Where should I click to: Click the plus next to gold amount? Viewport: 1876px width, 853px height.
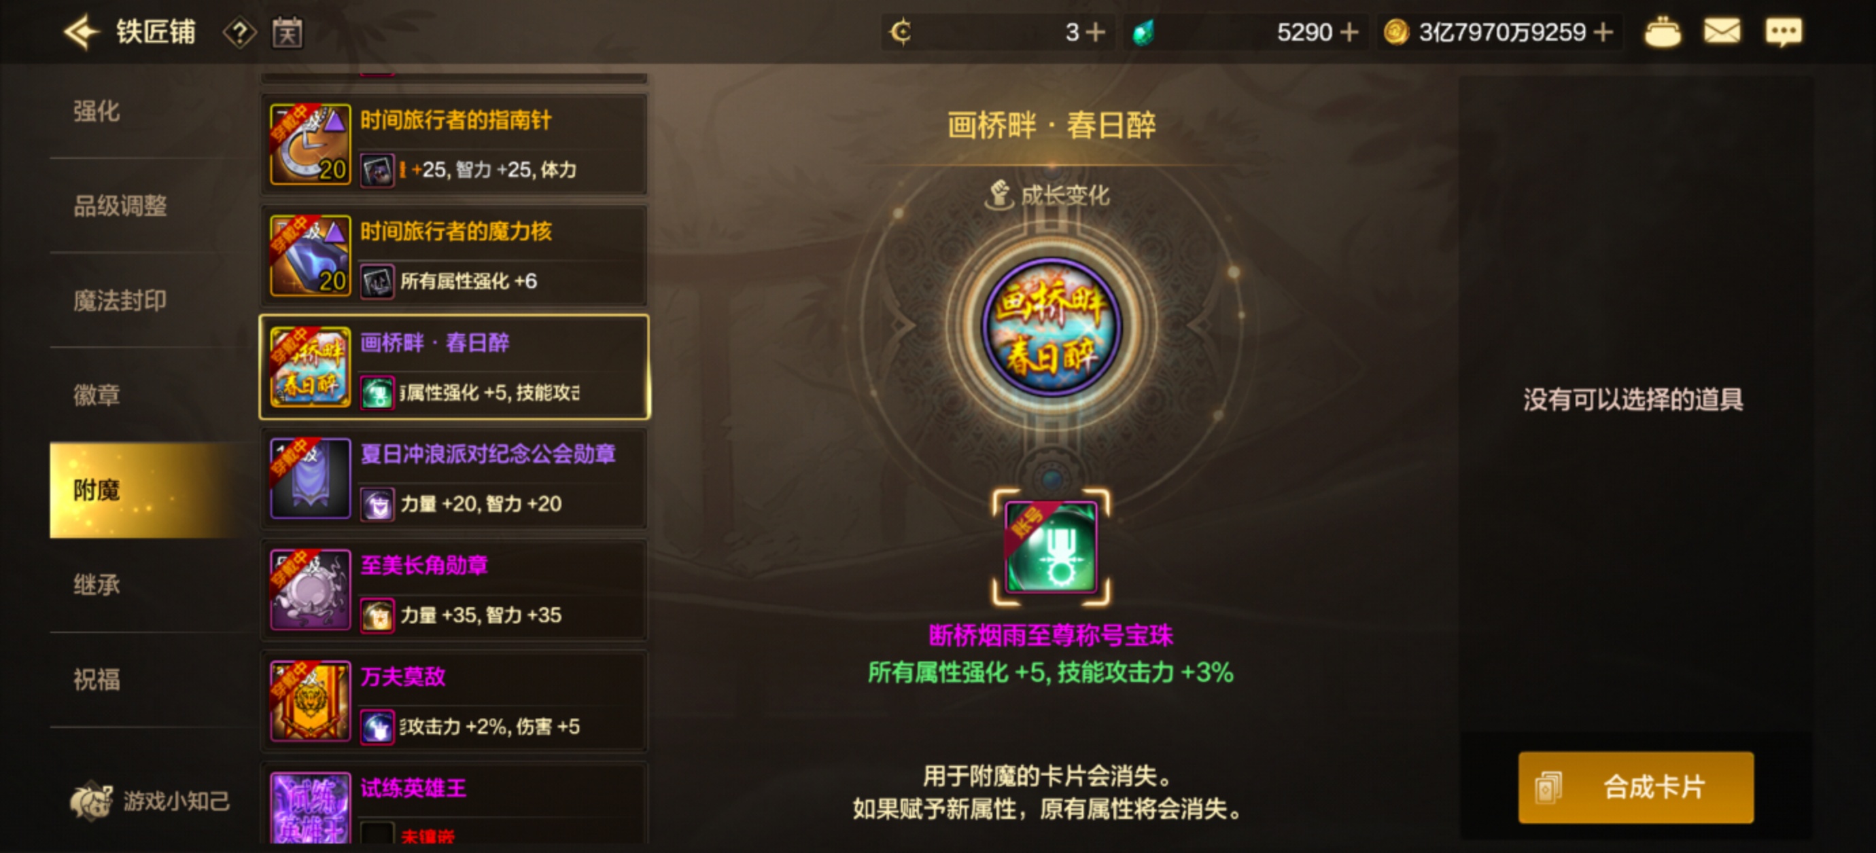1603,32
